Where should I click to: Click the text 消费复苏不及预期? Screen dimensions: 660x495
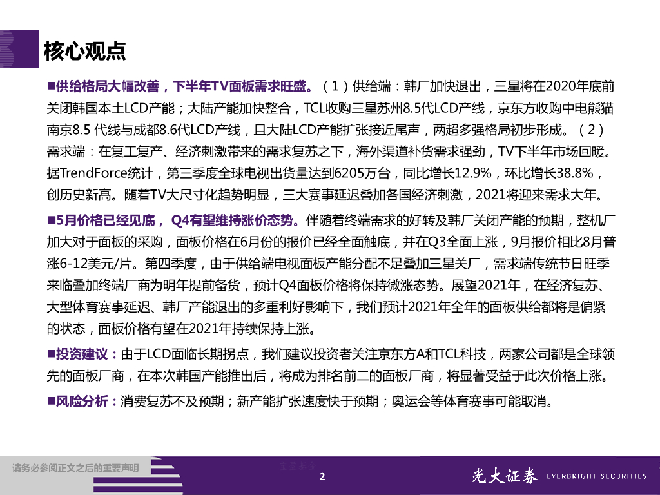[x=172, y=401]
